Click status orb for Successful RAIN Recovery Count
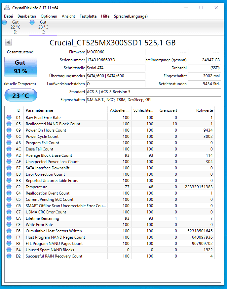This screenshot has height=289, width=227. [x=9, y=256]
